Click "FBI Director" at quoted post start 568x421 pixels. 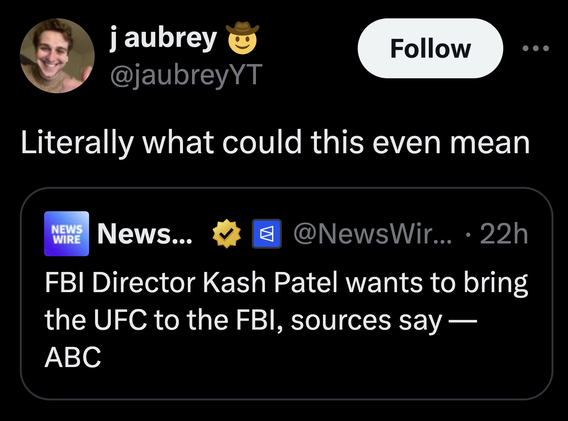pos(120,282)
